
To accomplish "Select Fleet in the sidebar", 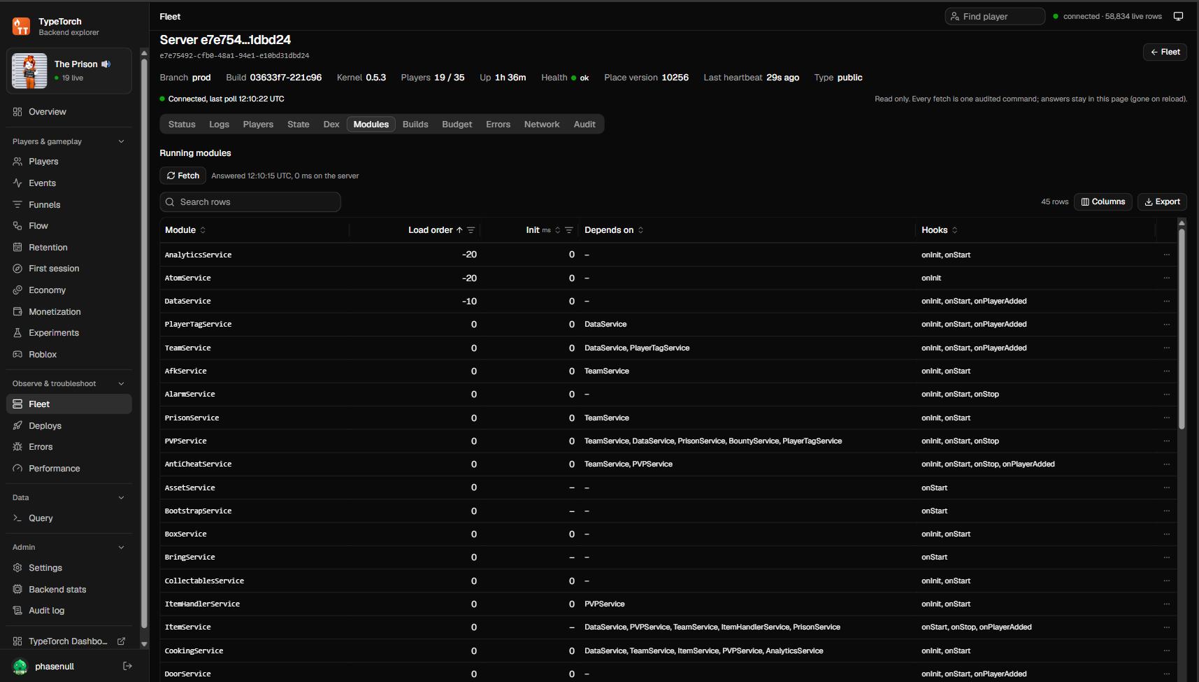I will click(x=69, y=404).
